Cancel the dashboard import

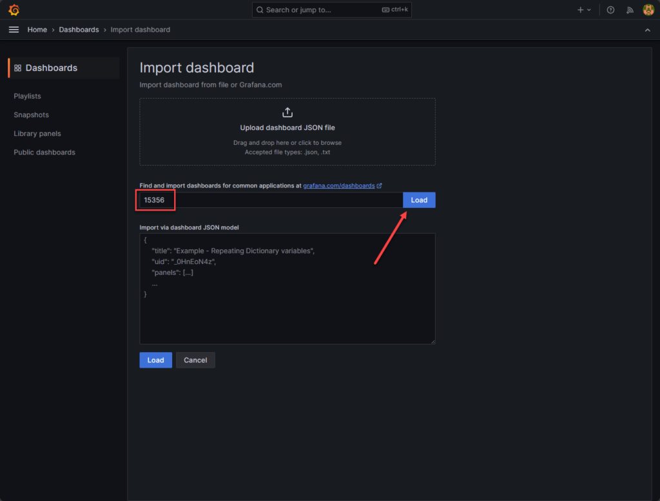pos(195,360)
